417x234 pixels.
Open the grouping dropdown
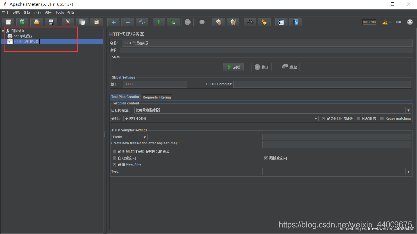point(316,118)
